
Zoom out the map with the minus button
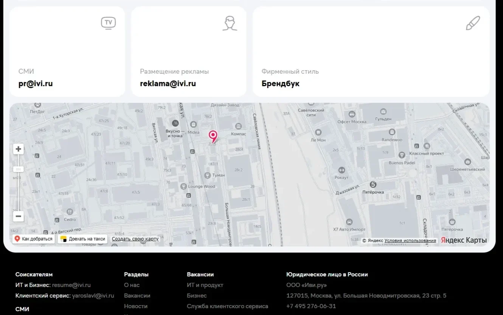(x=18, y=216)
